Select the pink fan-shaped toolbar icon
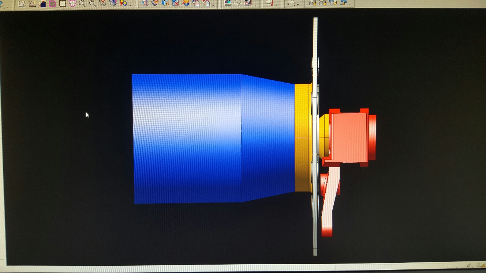Screen dimensions: 486x273 tap(72, 4)
